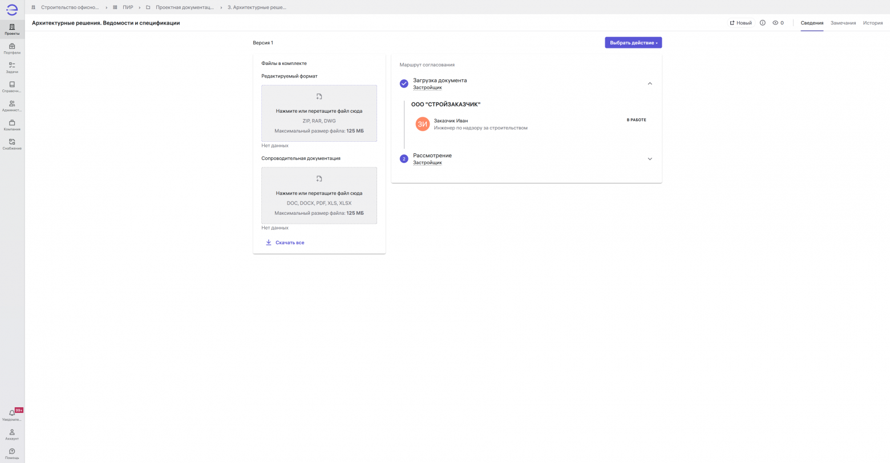Go to Портфели in the sidebar
Viewport: 890px width, 463px height.
point(12,48)
